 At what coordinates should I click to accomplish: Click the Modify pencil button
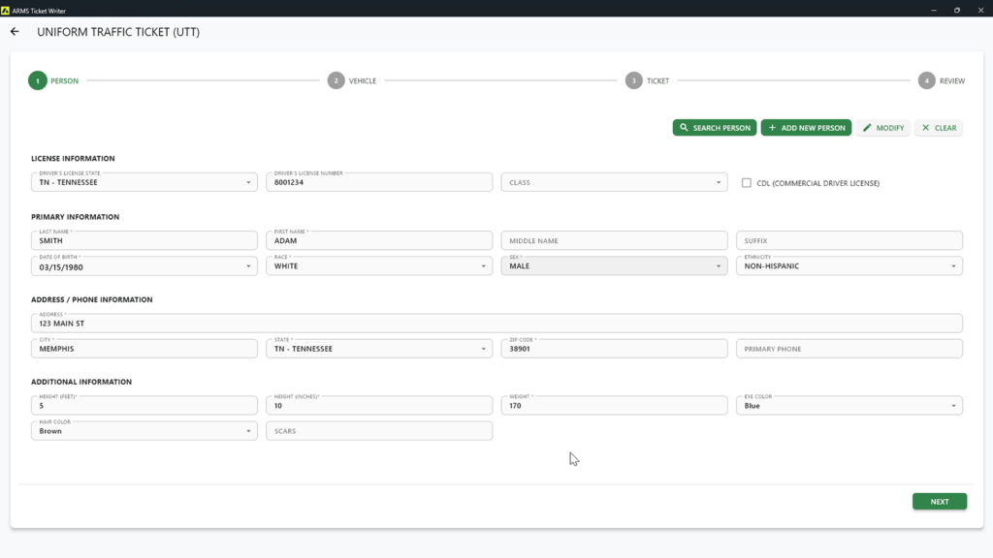[x=882, y=128]
